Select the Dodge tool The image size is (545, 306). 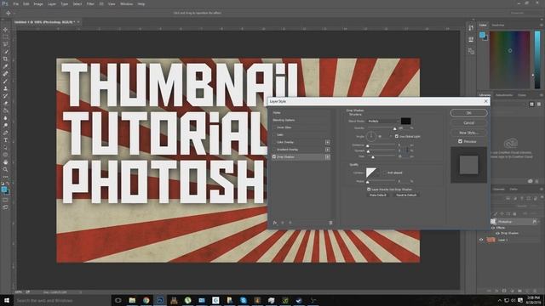(x=5, y=125)
